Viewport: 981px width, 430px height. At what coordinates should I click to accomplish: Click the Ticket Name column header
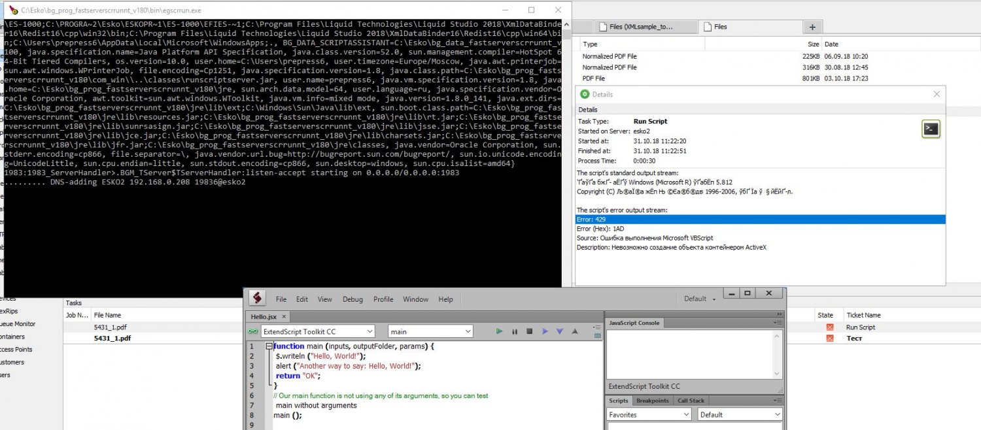[863, 315]
